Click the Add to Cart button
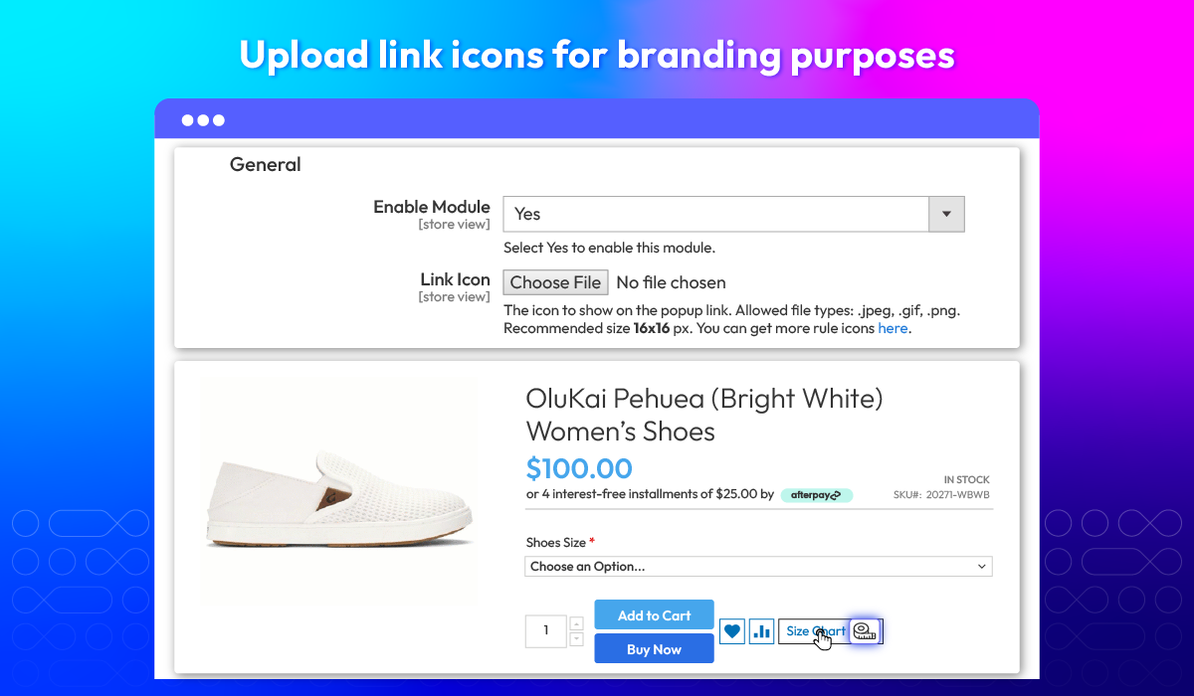The image size is (1194, 696). [654, 614]
